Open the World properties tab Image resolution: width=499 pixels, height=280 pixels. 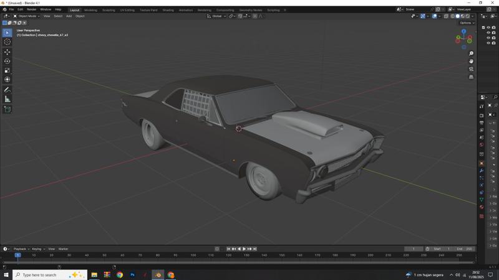pyautogui.click(x=482, y=144)
